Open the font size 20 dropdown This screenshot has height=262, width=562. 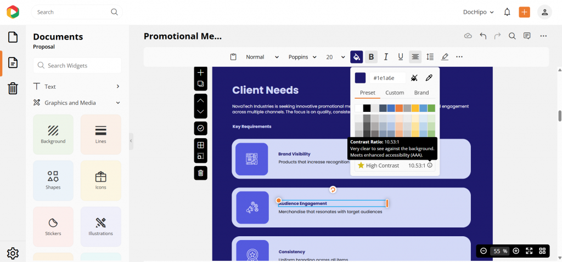click(335, 57)
